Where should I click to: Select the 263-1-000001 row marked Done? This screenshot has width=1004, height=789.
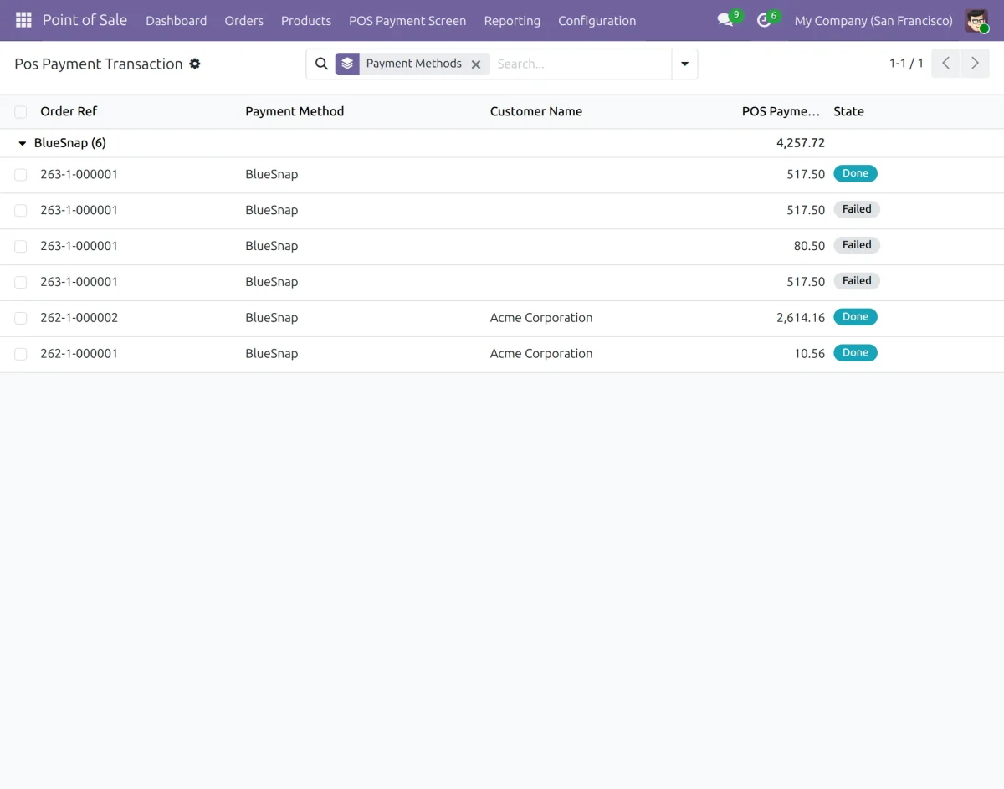pyautogui.click(x=21, y=175)
